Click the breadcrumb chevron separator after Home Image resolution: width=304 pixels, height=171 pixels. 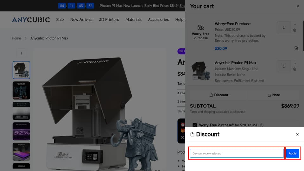[x=26, y=38]
